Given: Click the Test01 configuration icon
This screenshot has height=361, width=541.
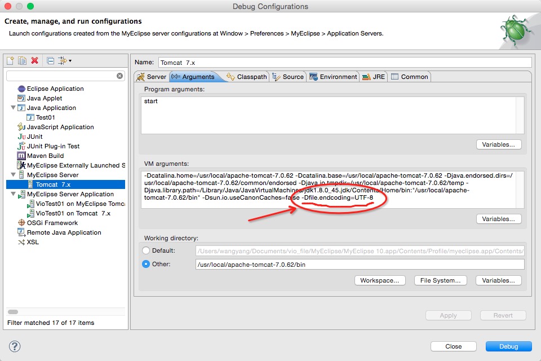Looking at the screenshot, I should tap(30, 117).
